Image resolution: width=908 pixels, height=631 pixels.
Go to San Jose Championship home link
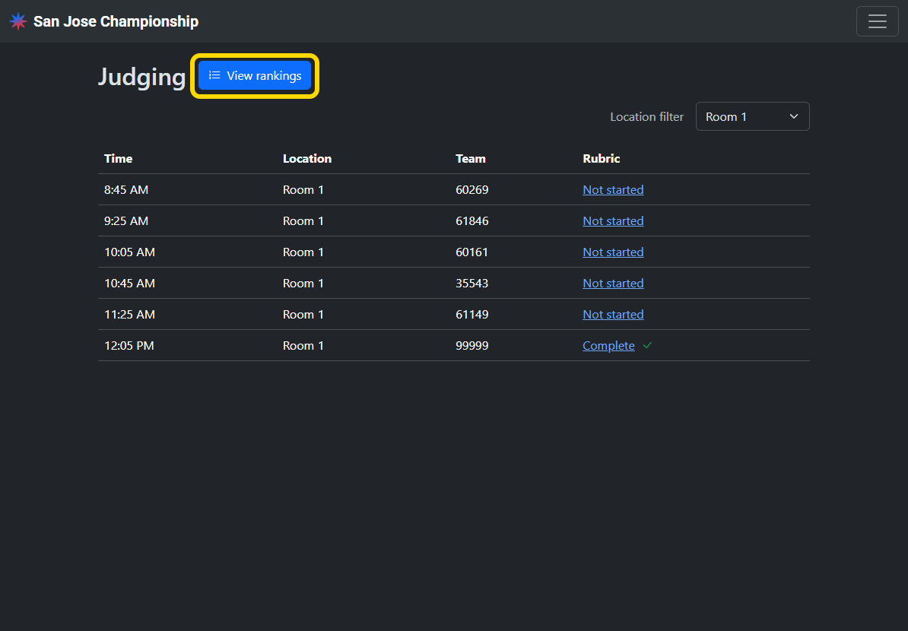click(116, 21)
